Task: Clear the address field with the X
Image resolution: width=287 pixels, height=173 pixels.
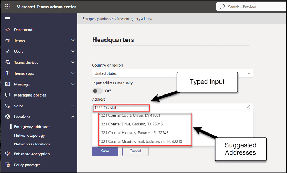Action: (248, 107)
